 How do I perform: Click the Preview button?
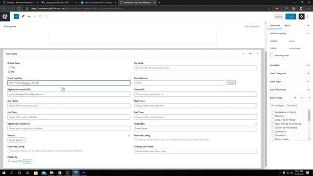(279, 17)
